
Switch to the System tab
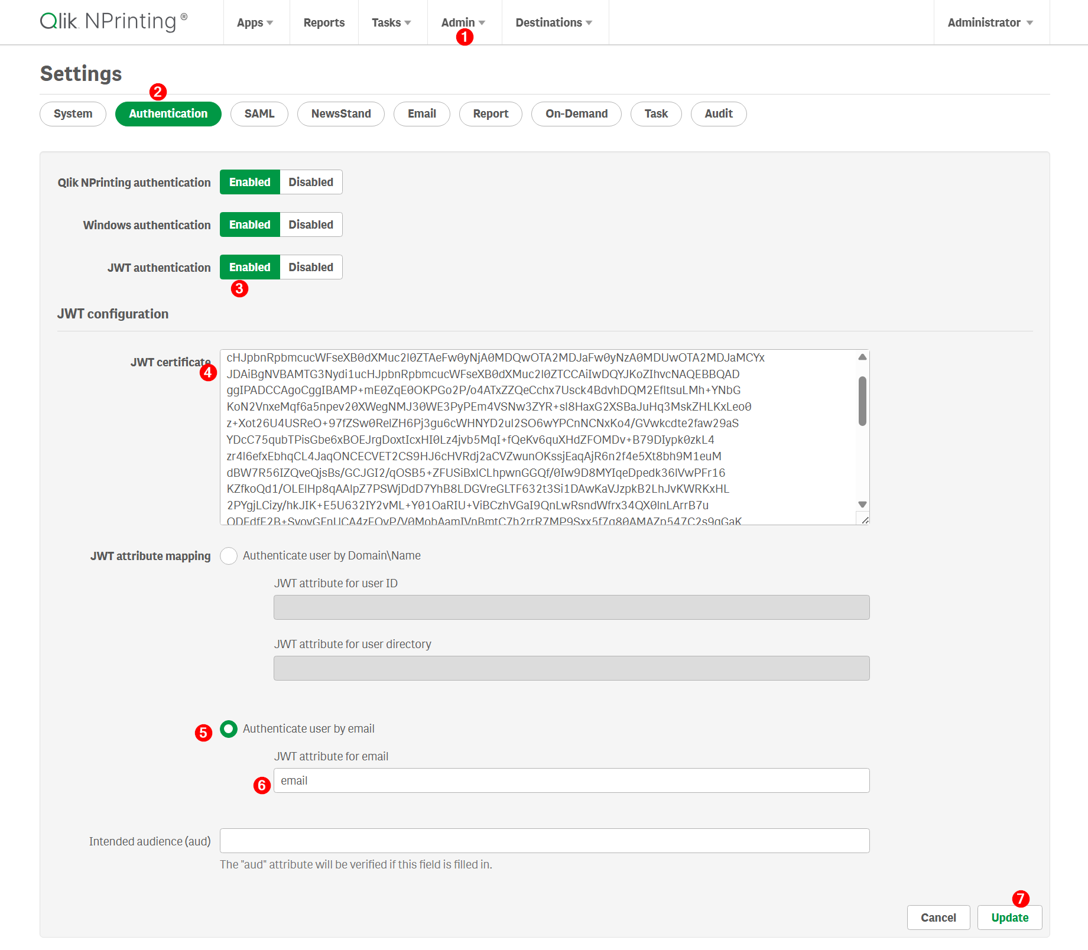coord(73,113)
